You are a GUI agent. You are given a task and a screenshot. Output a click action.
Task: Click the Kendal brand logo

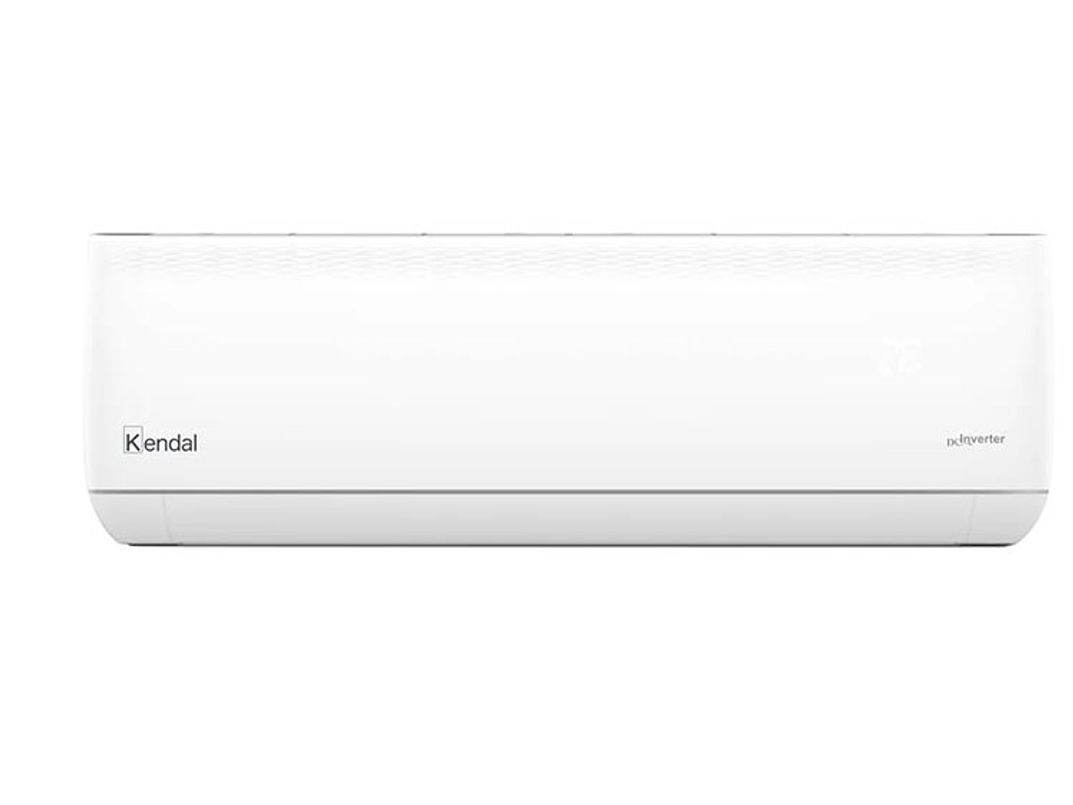click(161, 442)
